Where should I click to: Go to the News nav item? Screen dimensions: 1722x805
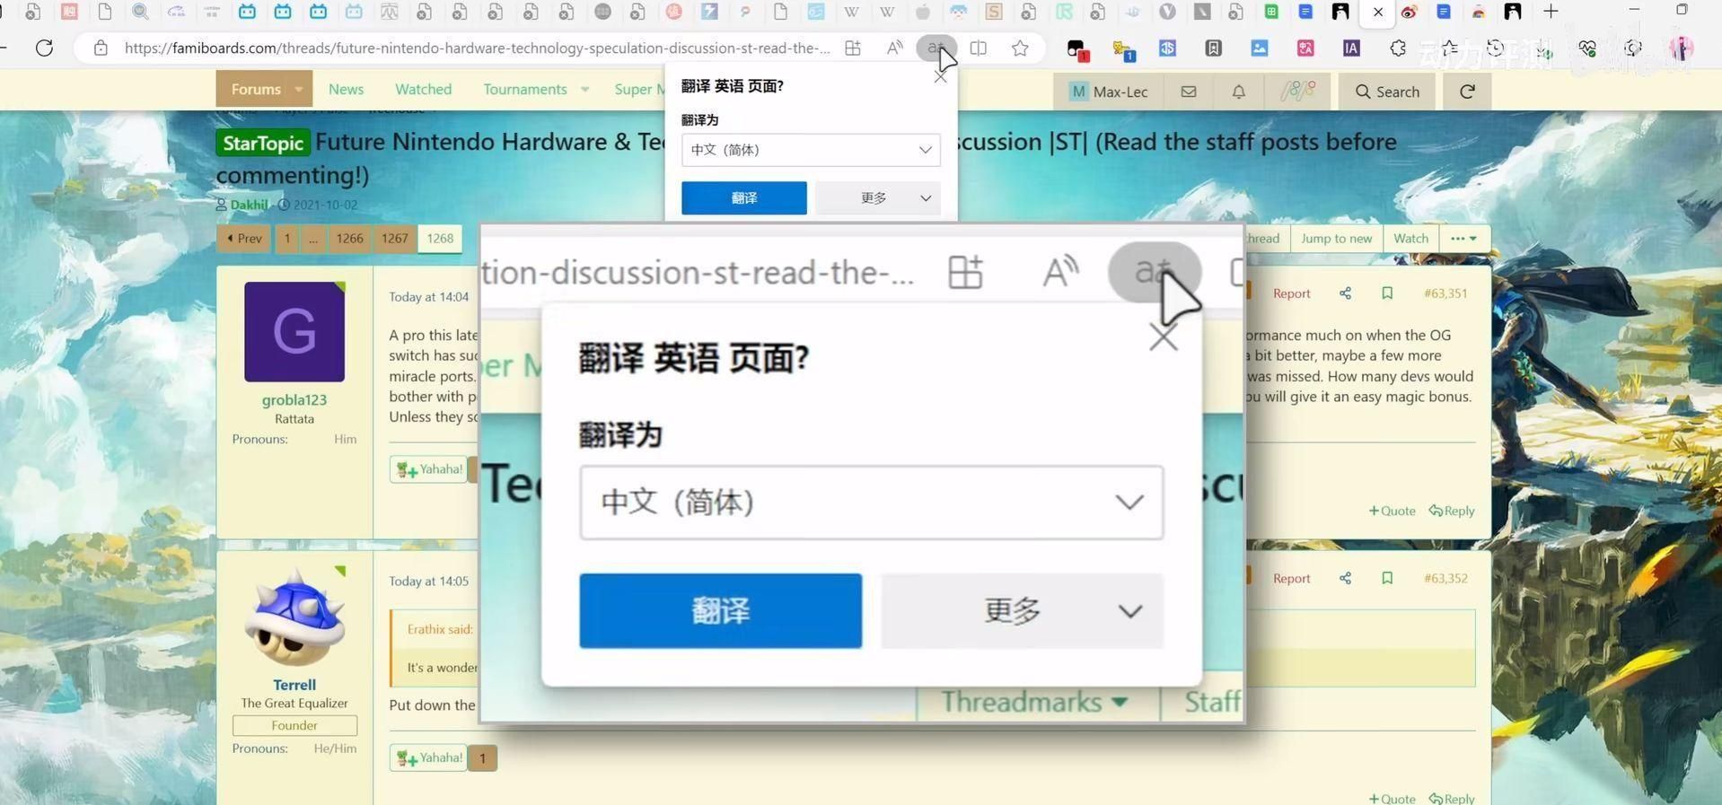(x=346, y=90)
